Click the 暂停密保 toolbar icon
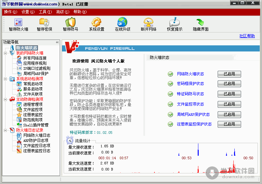 coord(44,22)
